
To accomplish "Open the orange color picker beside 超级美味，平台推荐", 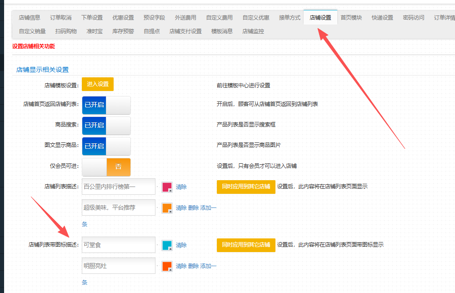I will 167,208.
